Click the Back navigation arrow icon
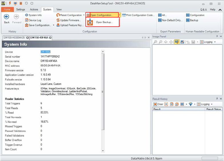Screen dimensions: 224x161 click(6, 17)
